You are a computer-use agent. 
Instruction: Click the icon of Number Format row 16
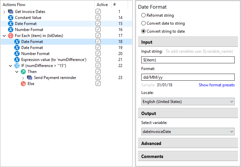(x=11, y=30)
